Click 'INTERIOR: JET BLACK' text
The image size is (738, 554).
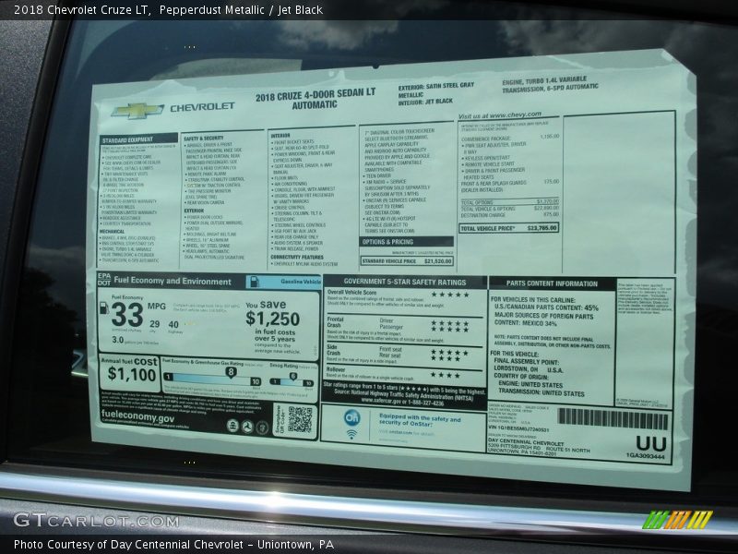click(x=425, y=102)
